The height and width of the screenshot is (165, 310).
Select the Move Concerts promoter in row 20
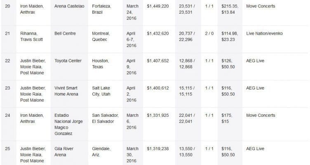tap(261, 6)
